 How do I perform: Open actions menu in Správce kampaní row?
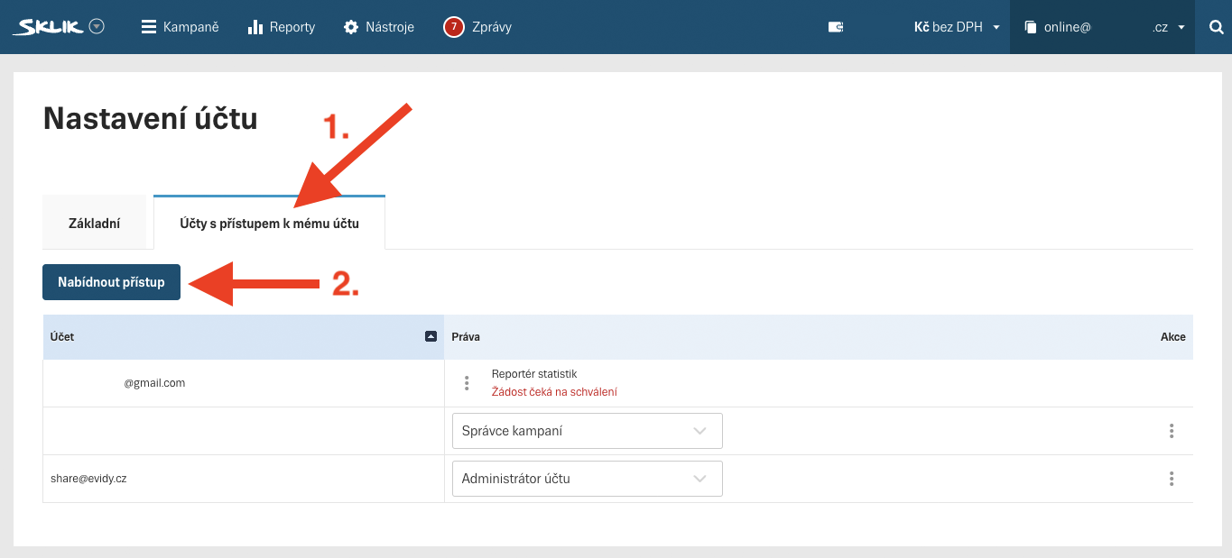point(1172,431)
